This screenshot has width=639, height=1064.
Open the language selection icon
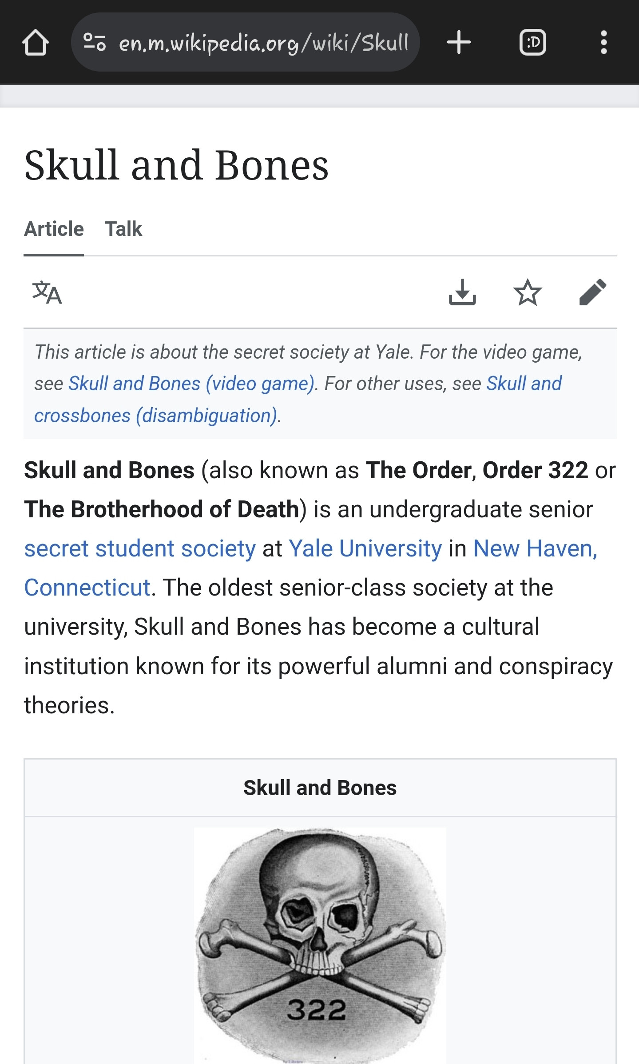point(47,292)
